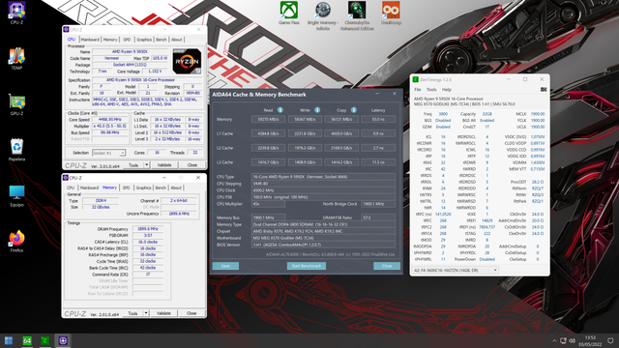
Task: Show hidden system tray icons
Action: (554, 340)
